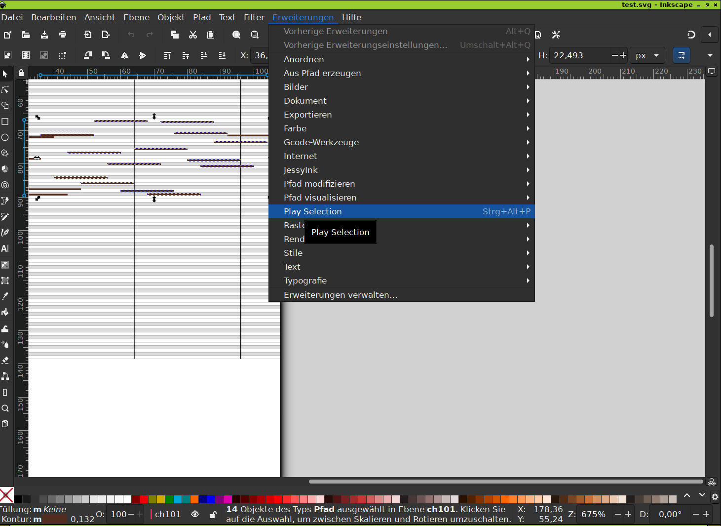Flip selection horizontally
Viewport: 721px width, 526px height.
[x=124, y=55]
